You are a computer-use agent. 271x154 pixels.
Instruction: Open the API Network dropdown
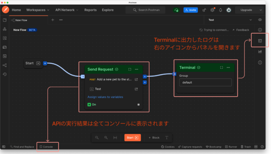67,10
